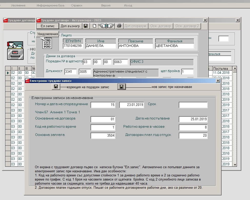Click the Уведомления button

47,34
